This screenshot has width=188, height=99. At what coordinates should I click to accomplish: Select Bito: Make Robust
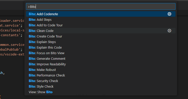click(x=101, y=70)
